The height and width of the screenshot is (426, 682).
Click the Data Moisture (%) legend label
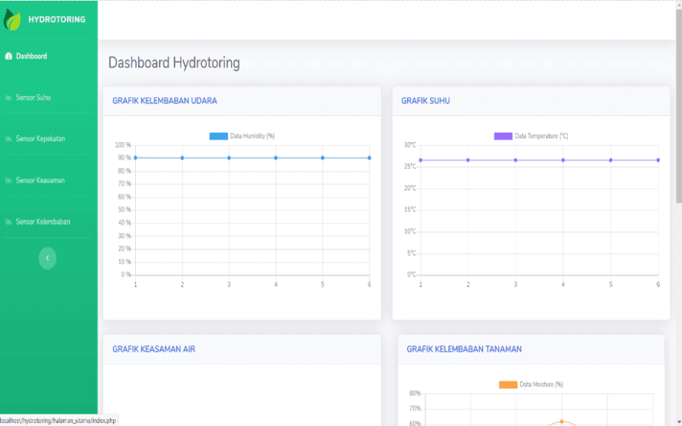(541, 385)
